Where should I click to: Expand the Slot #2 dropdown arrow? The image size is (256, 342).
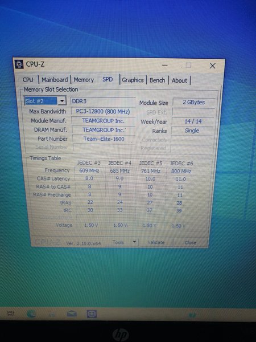(62, 101)
